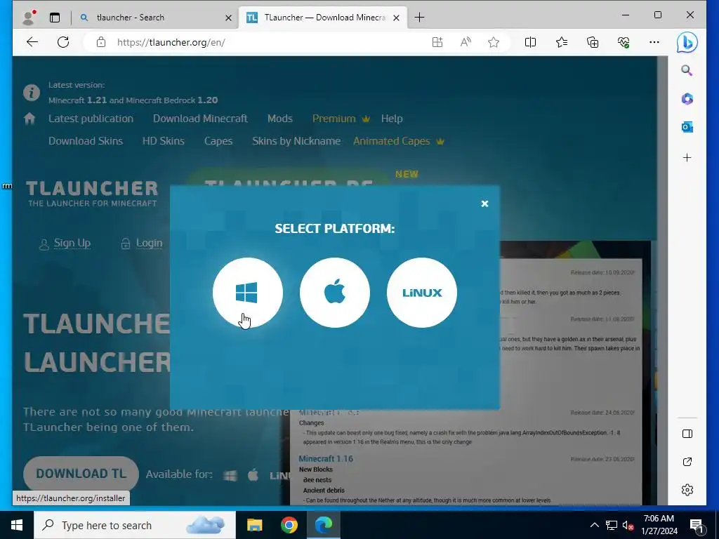The height and width of the screenshot is (539, 719).
Task: Open Download Minecraft menu item
Action: (x=200, y=119)
